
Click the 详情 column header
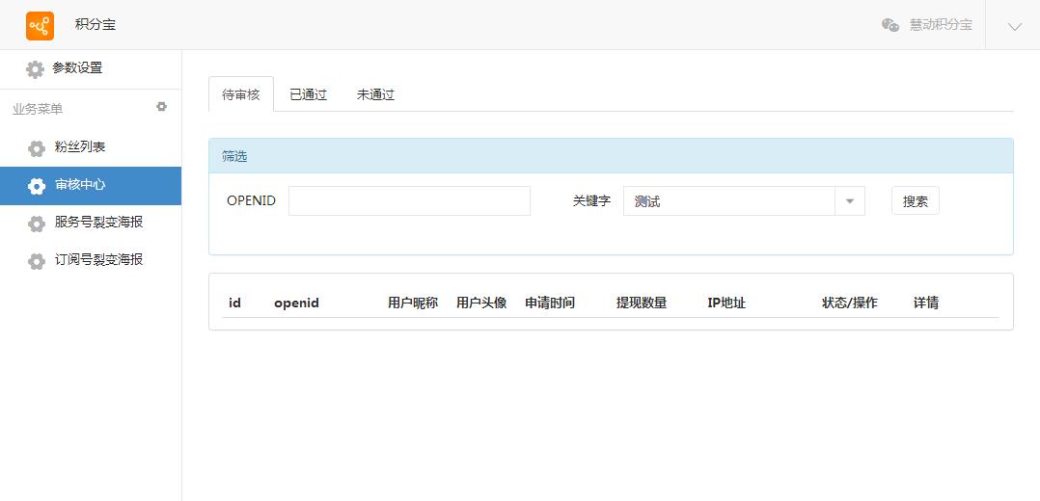[x=926, y=303]
